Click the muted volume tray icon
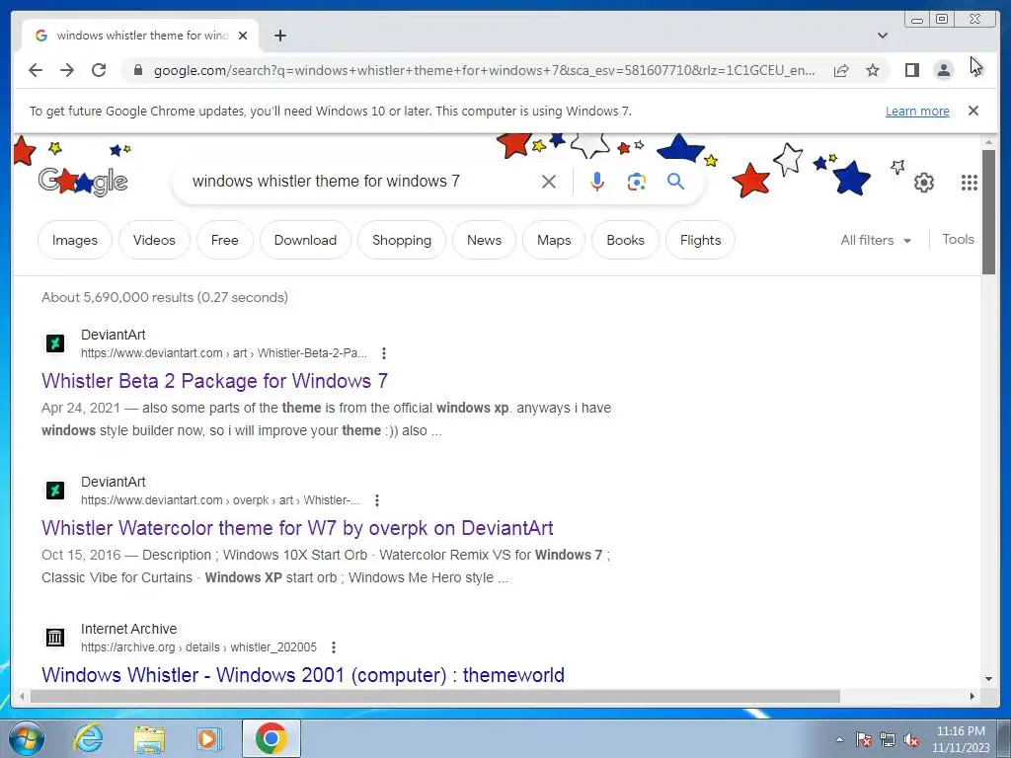Image resolution: width=1011 pixels, height=758 pixels. click(x=911, y=740)
